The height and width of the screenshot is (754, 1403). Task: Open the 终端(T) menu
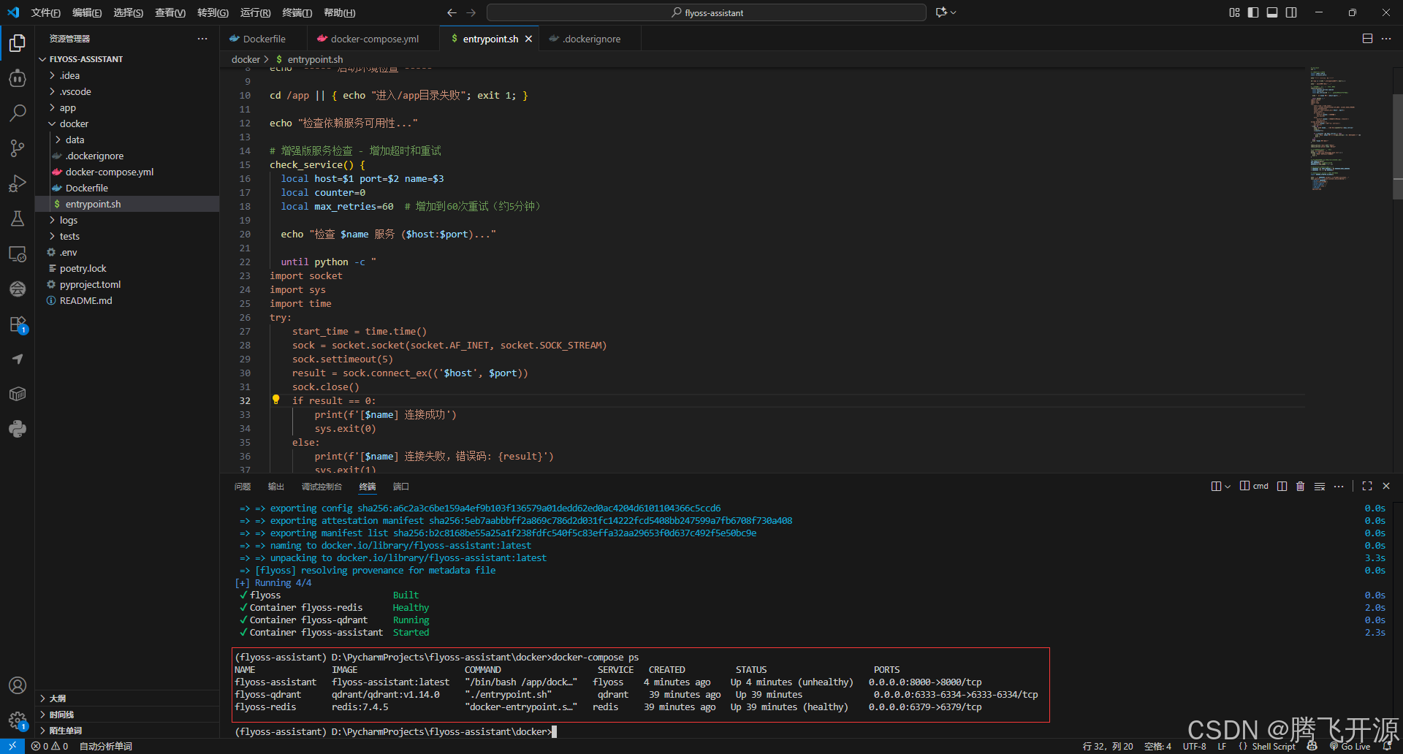(297, 12)
